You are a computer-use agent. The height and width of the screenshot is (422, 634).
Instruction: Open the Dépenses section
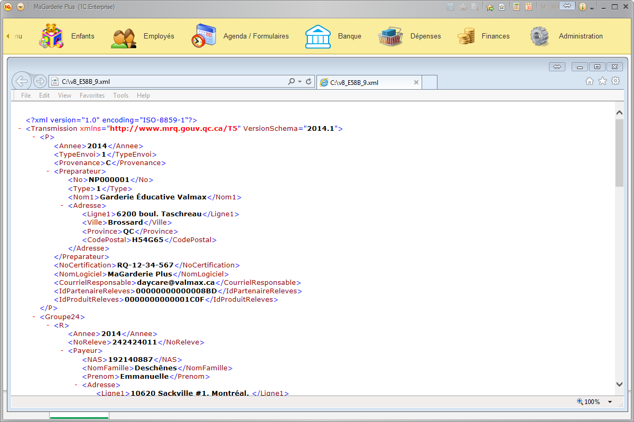(x=425, y=36)
